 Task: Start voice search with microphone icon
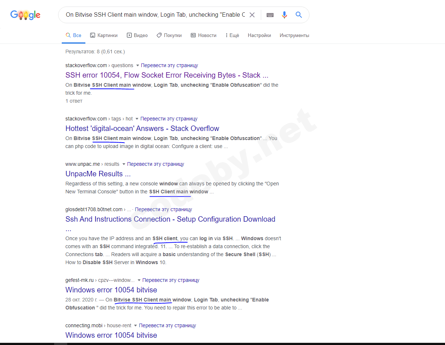284,15
